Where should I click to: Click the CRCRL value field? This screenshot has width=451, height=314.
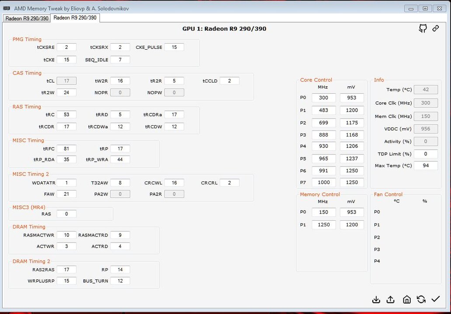(229, 183)
